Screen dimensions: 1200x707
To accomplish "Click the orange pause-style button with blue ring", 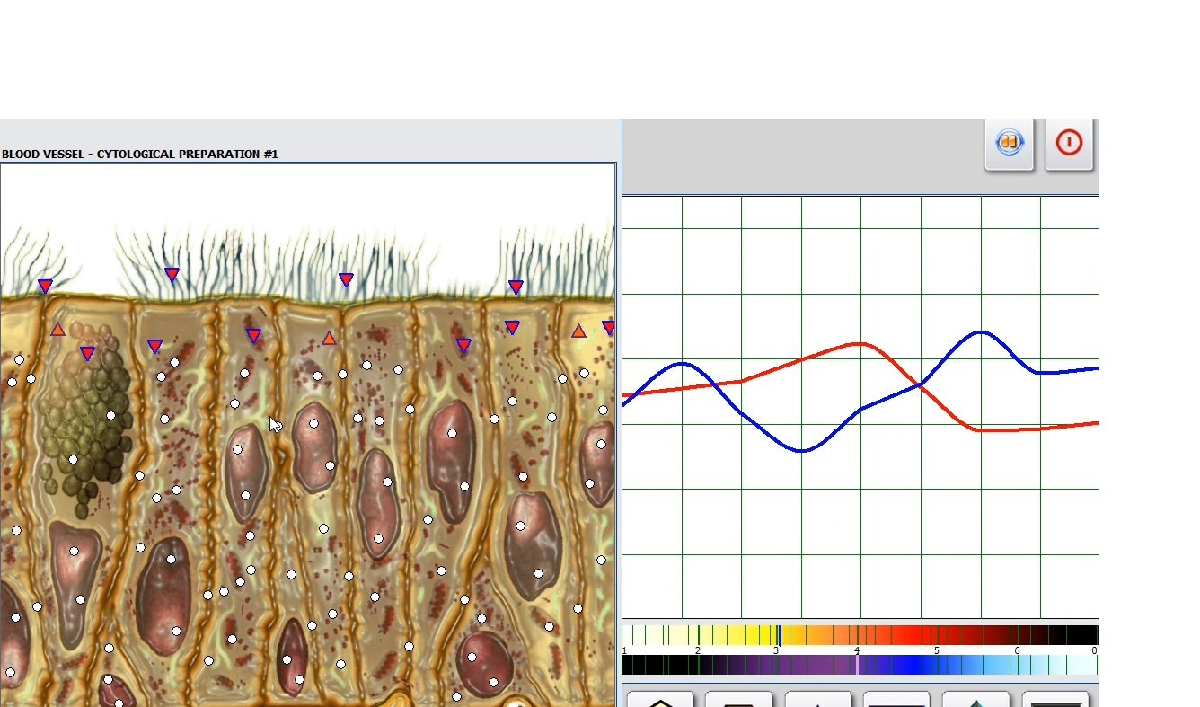I will point(1010,143).
